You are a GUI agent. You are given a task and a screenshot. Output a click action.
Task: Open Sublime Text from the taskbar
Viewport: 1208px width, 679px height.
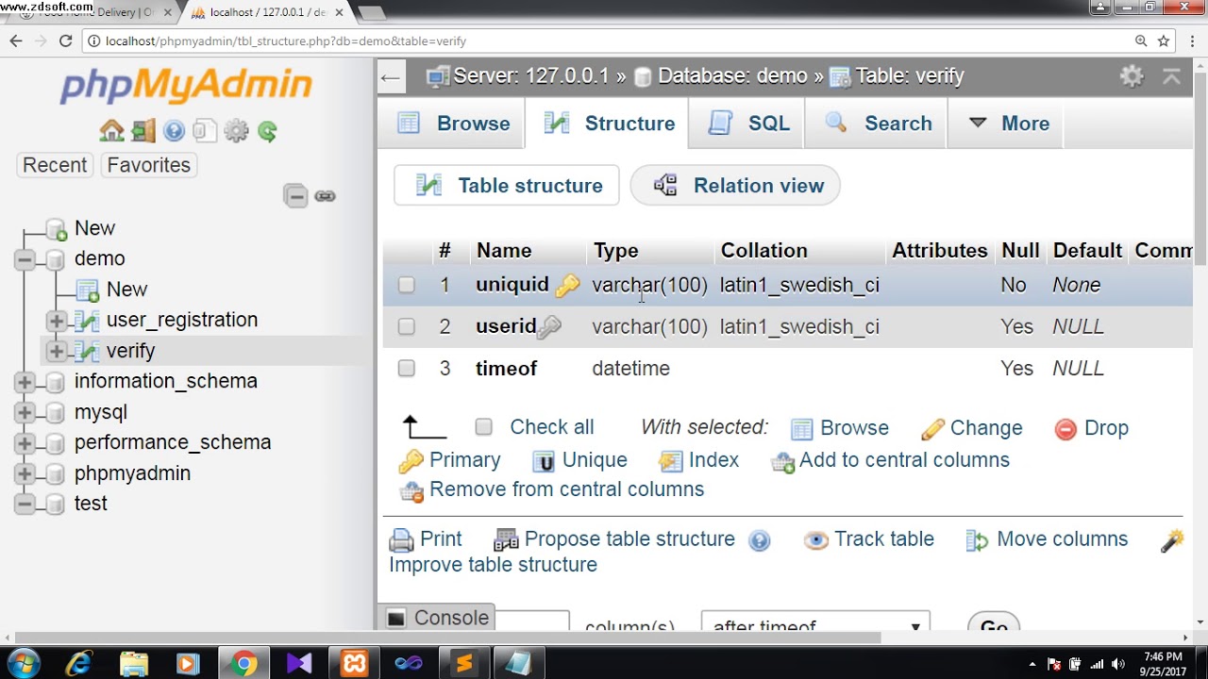463,664
